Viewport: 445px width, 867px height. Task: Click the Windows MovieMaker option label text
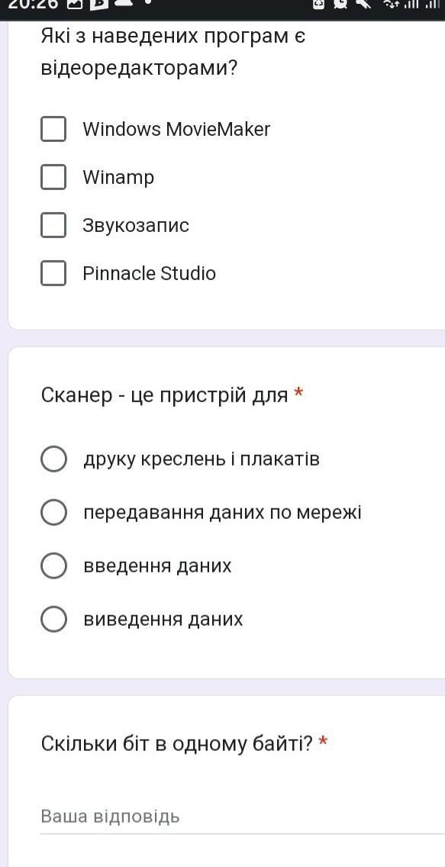coord(176,130)
